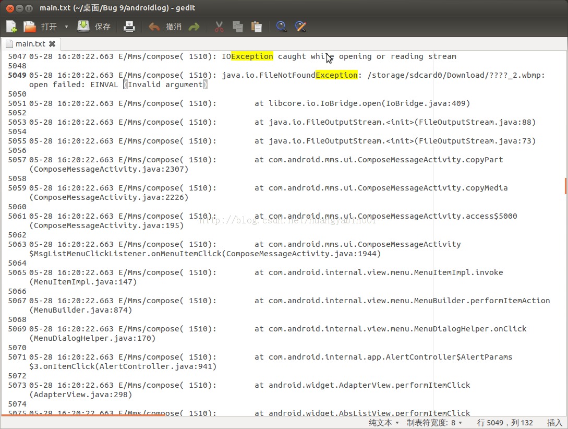Click highlighted 'Exception' in IOException line
This screenshot has width=568, height=429.
coord(252,56)
